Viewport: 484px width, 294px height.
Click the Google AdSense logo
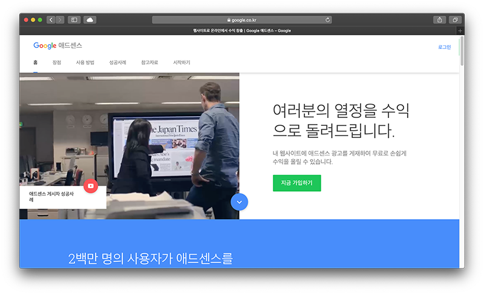(x=57, y=45)
